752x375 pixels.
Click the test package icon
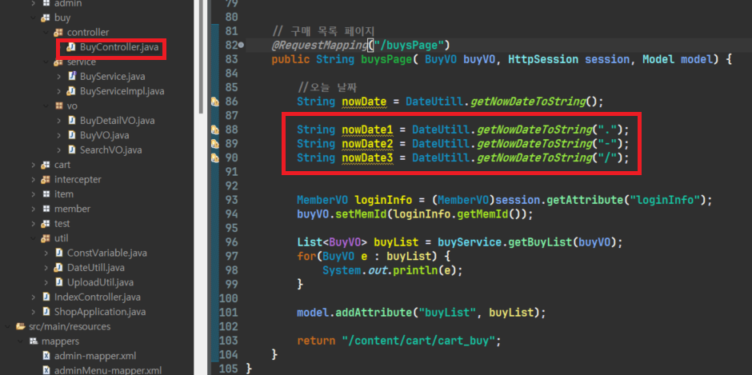coord(46,224)
